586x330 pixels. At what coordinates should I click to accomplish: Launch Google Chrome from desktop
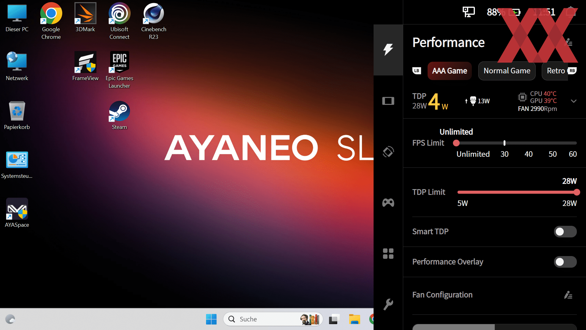(51, 21)
